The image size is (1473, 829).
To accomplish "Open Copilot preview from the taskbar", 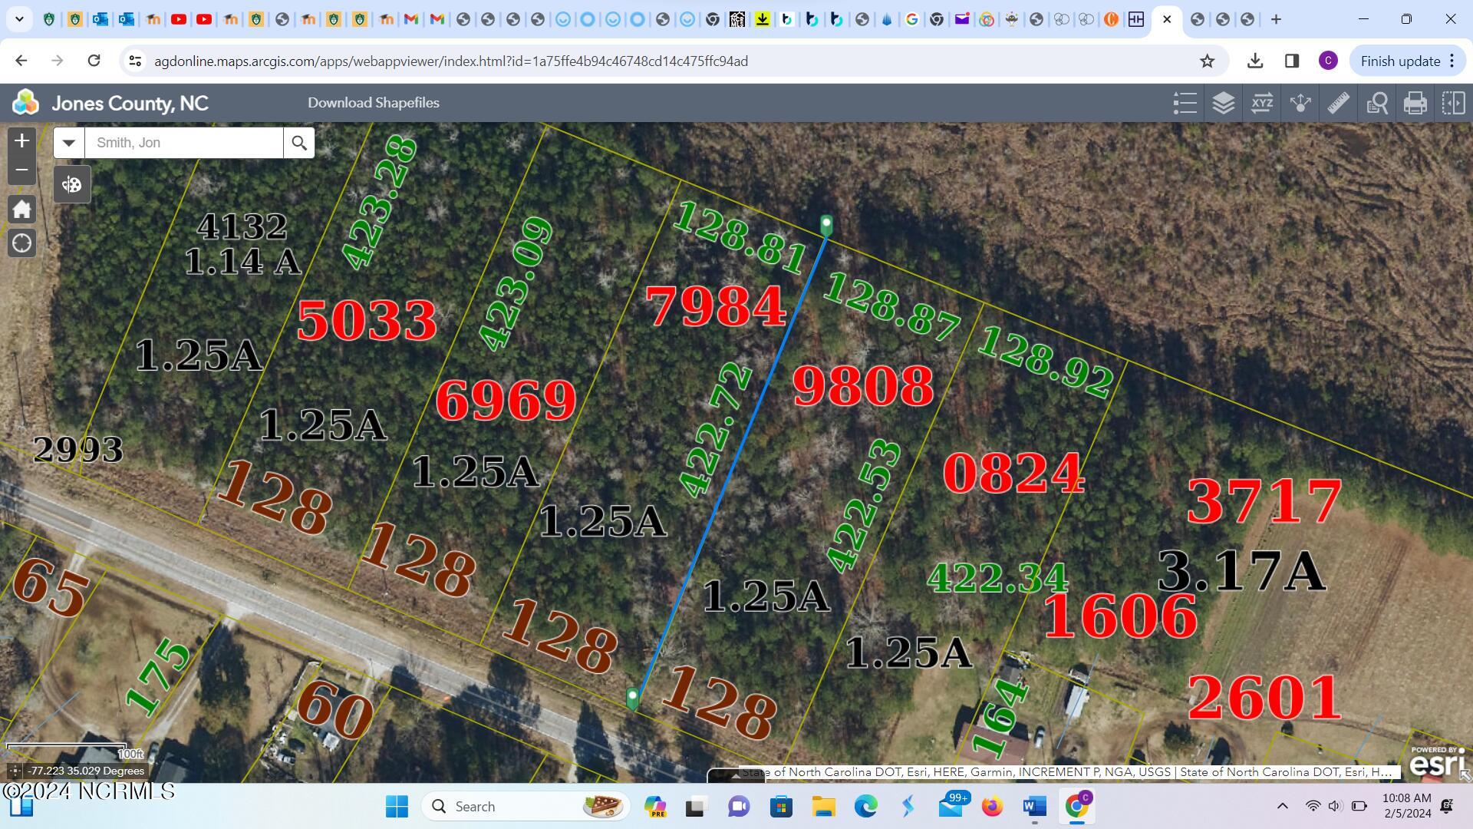I will [655, 806].
